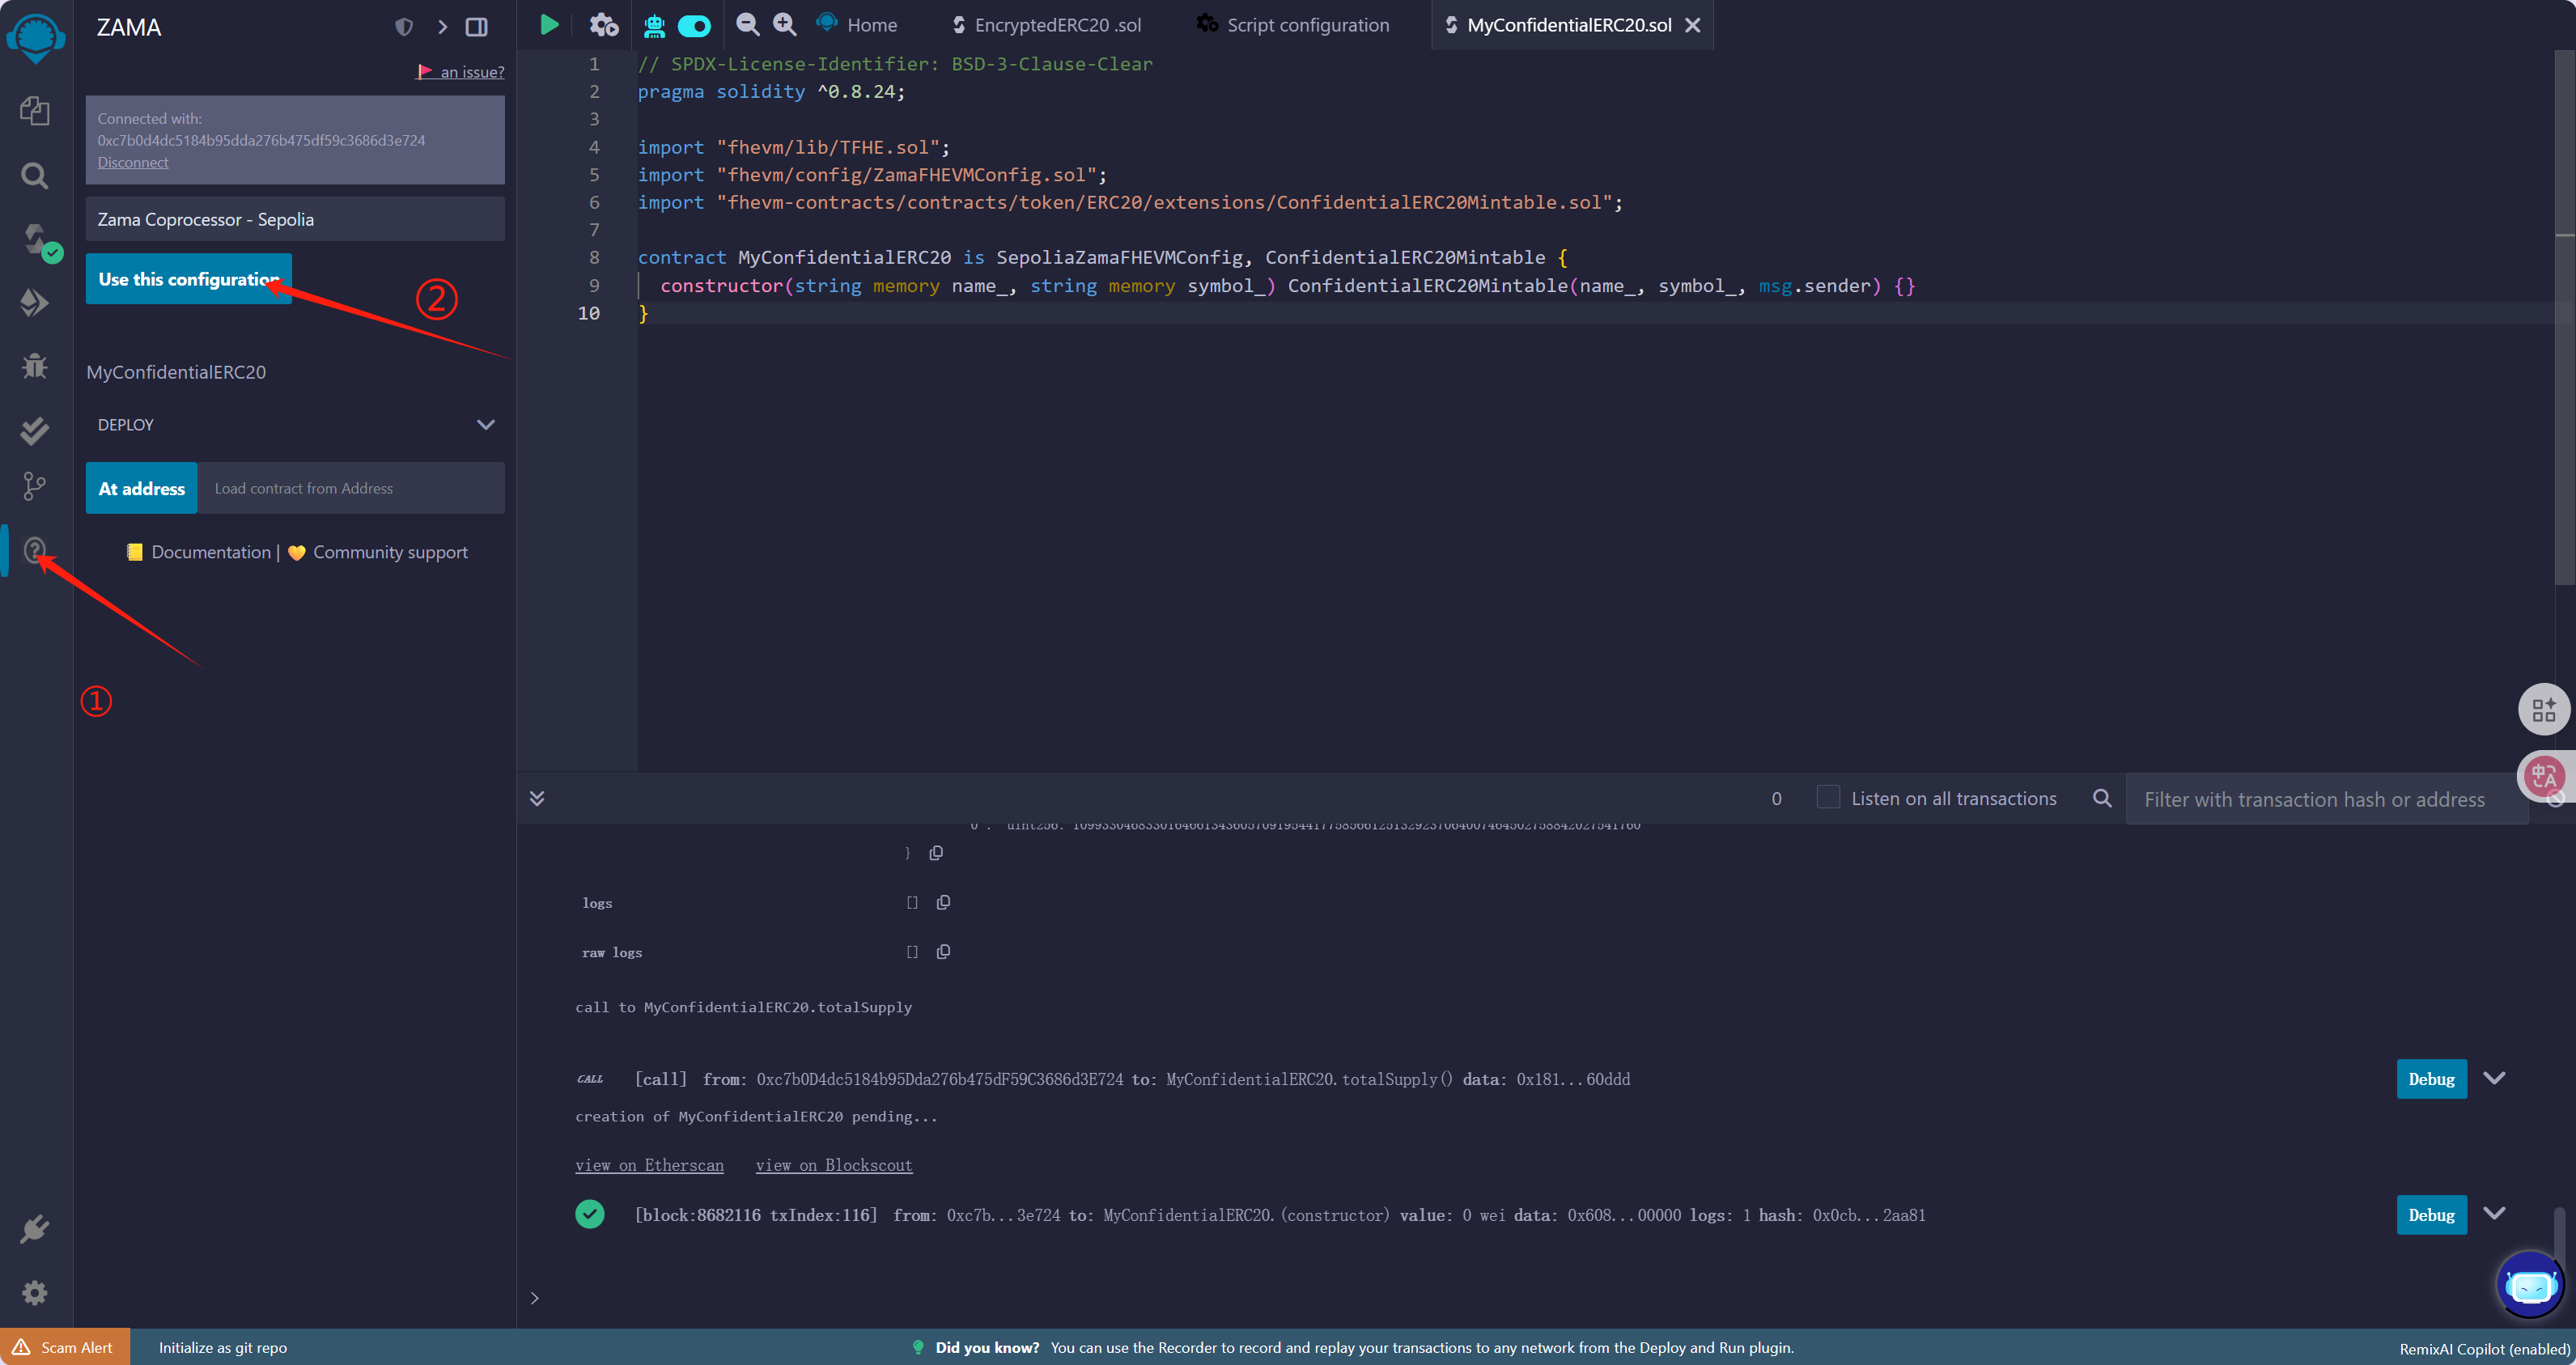Click Load contract from Address field
The width and height of the screenshot is (2576, 1365).
pos(351,488)
